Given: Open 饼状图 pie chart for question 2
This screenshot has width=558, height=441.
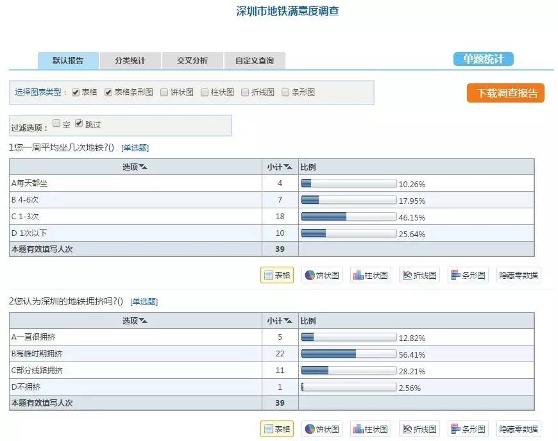Looking at the screenshot, I should tap(322, 429).
